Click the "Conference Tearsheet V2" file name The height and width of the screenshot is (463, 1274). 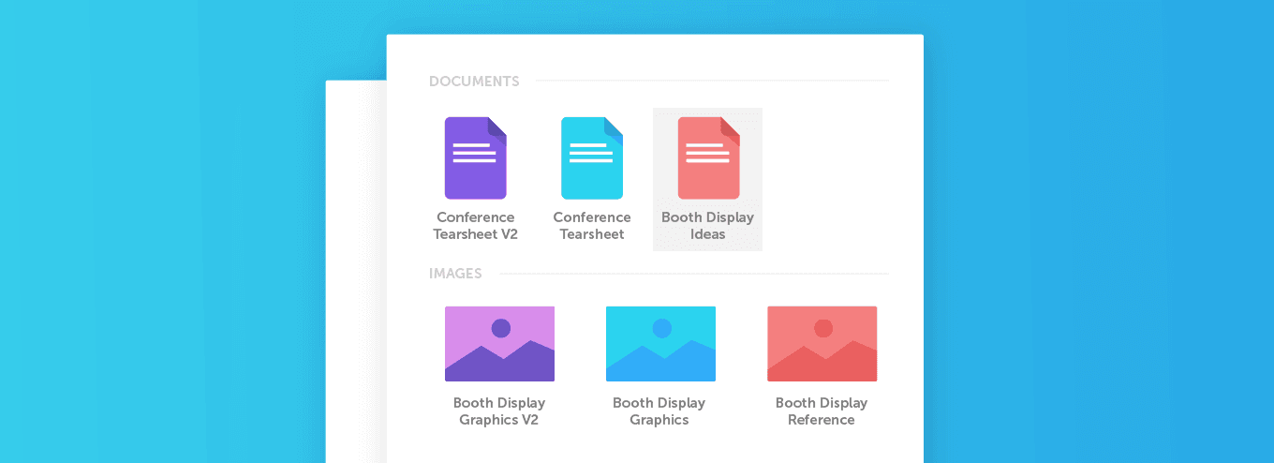[x=476, y=226]
